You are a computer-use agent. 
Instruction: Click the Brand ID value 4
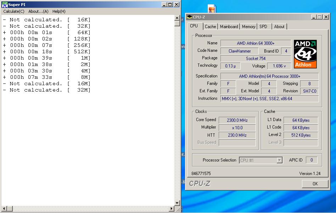pyautogui.click(x=286, y=51)
